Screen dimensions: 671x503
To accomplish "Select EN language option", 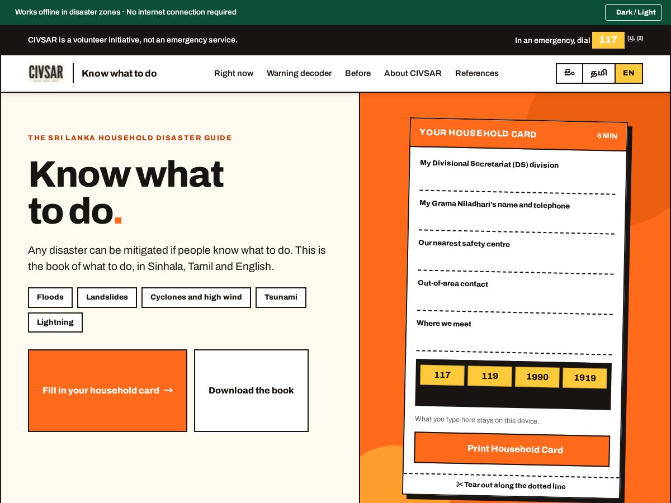I will (629, 73).
